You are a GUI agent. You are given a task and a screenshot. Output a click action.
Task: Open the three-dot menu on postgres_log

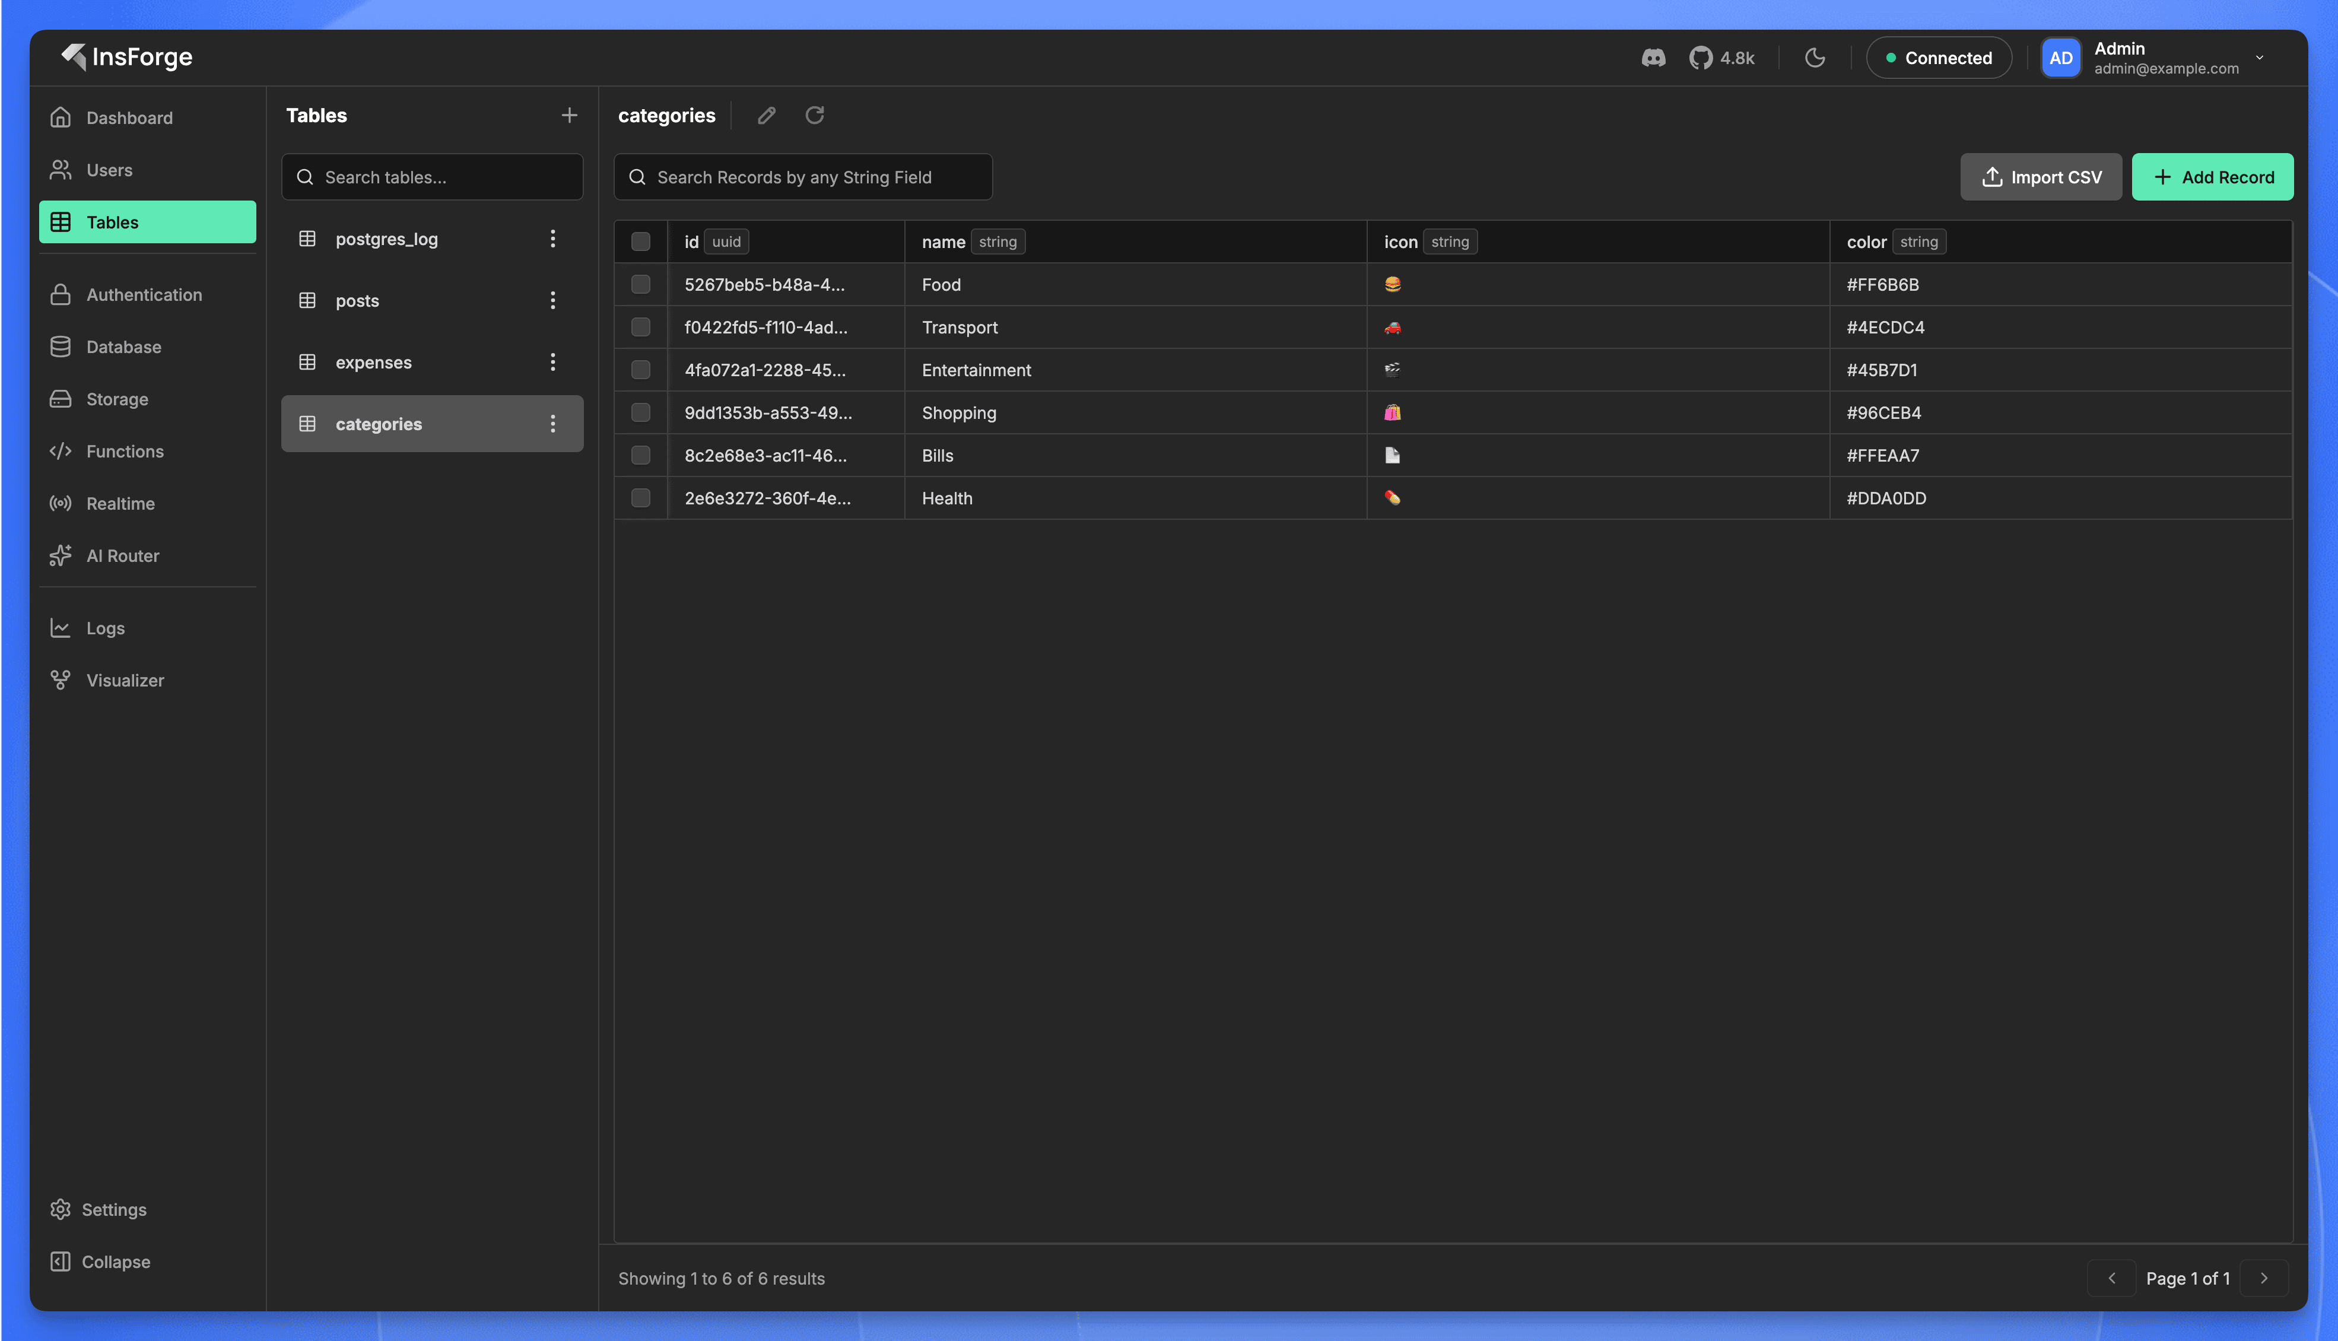tap(552, 239)
